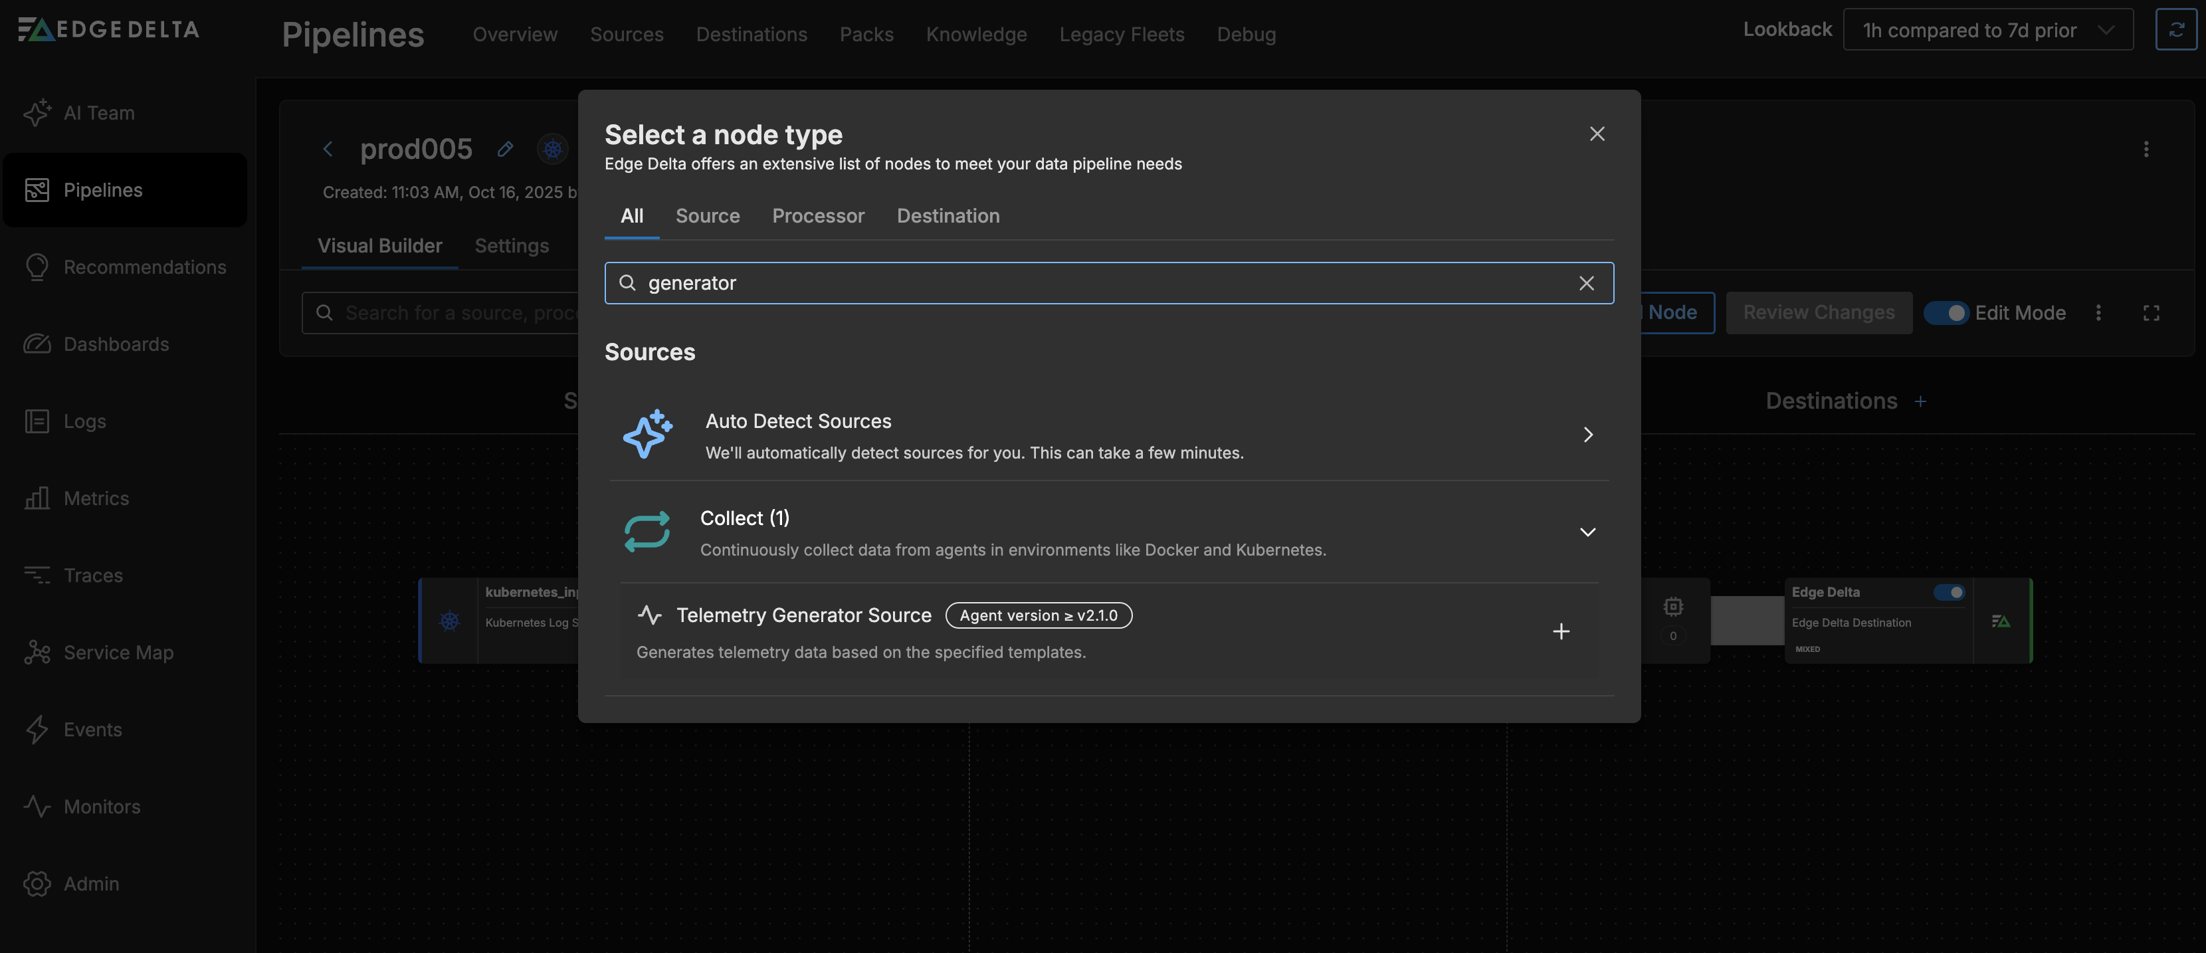The height and width of the screenshot is (953, 2206).
Task: Click the plus icon next to Destinations
Action: tap(1920, 401)
